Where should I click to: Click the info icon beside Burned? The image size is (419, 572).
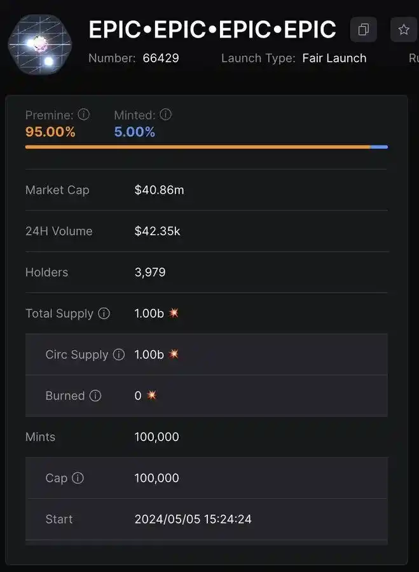coord(95,395)
